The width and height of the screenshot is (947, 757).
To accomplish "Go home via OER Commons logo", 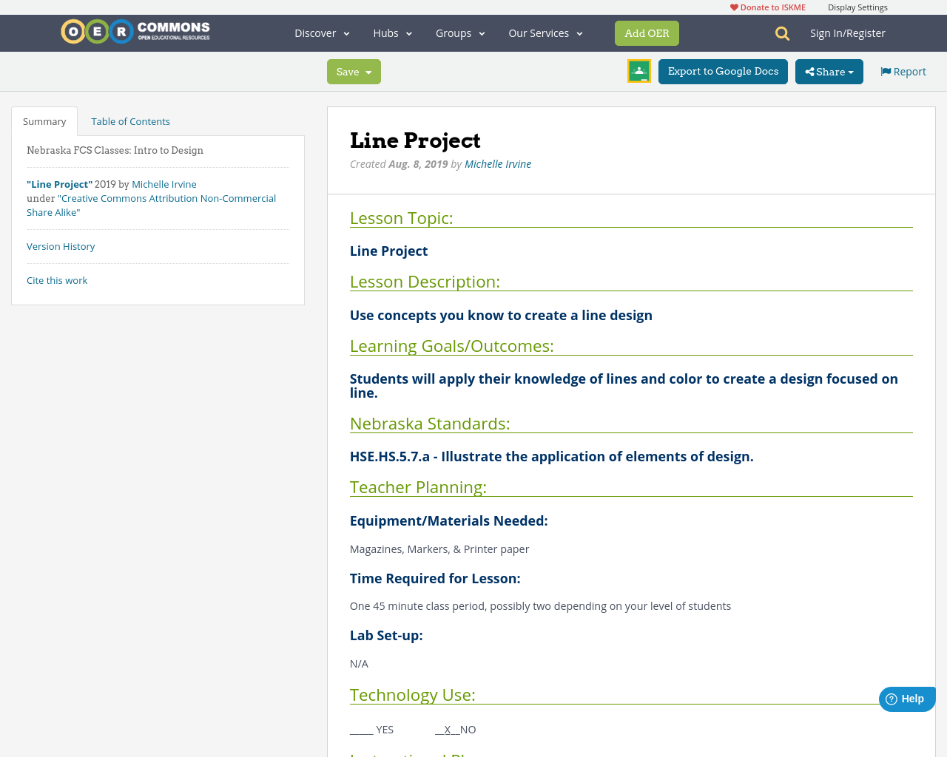I will [x=135, y=31].
